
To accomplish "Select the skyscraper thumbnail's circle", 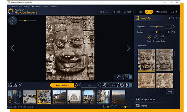I will click(10, 102).
